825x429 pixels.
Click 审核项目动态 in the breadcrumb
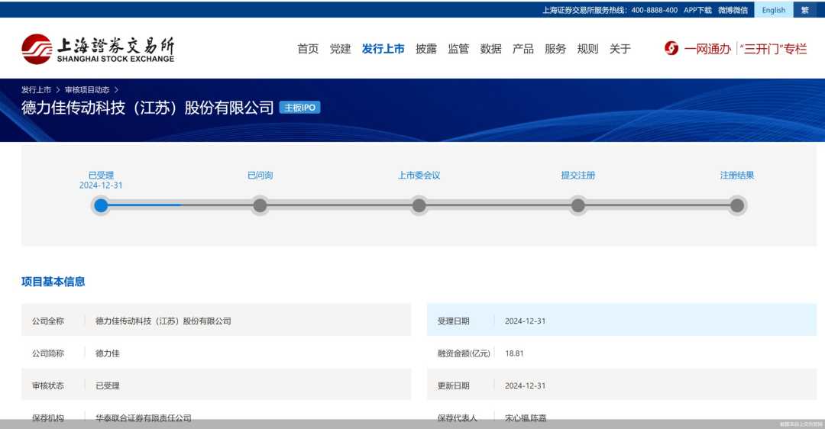click(x=86, y=89)
